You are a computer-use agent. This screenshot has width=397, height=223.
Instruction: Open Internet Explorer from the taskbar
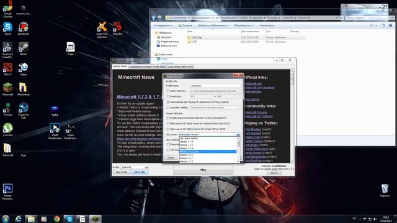click(18, 219)
